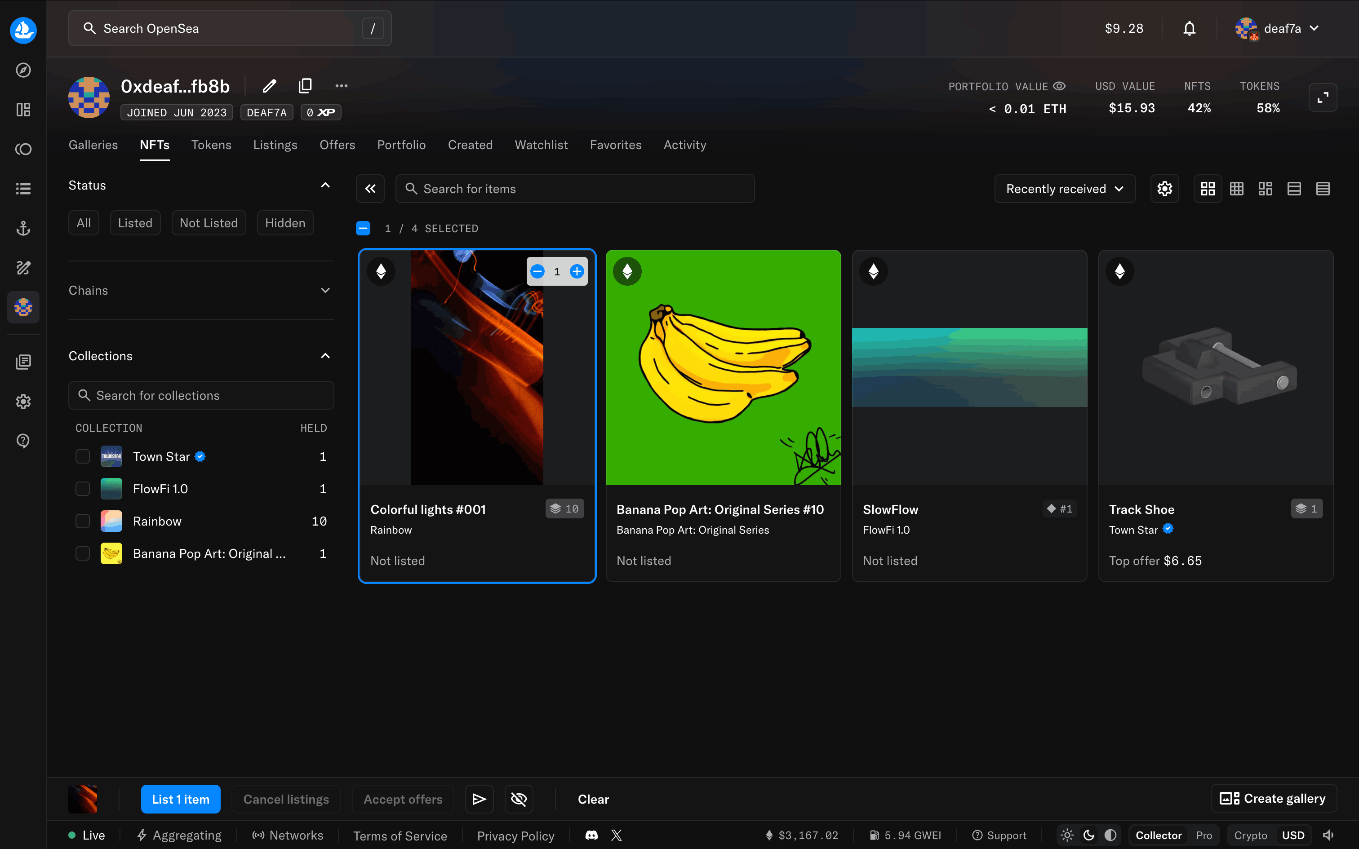Open display settings gear next to sort
The image size is (1359, 849).
click(x=1164, y=189)
